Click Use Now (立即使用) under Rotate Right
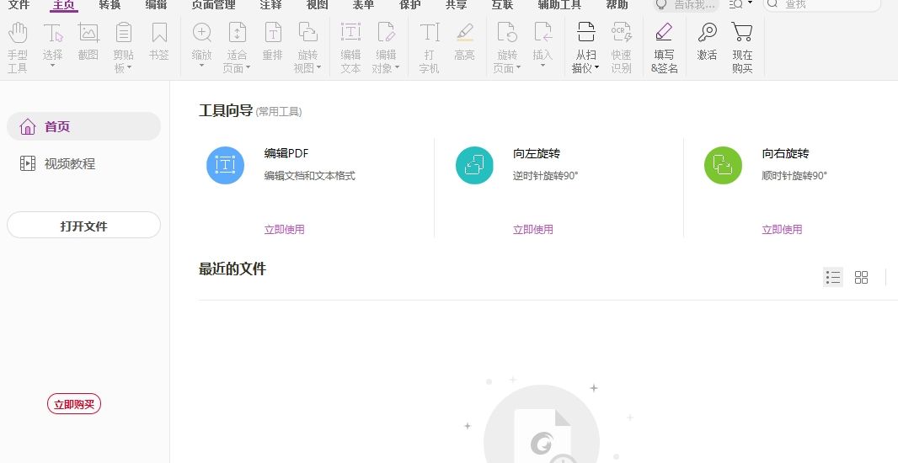898x463 pixels. pyautogui.click(x=782, y=230)
